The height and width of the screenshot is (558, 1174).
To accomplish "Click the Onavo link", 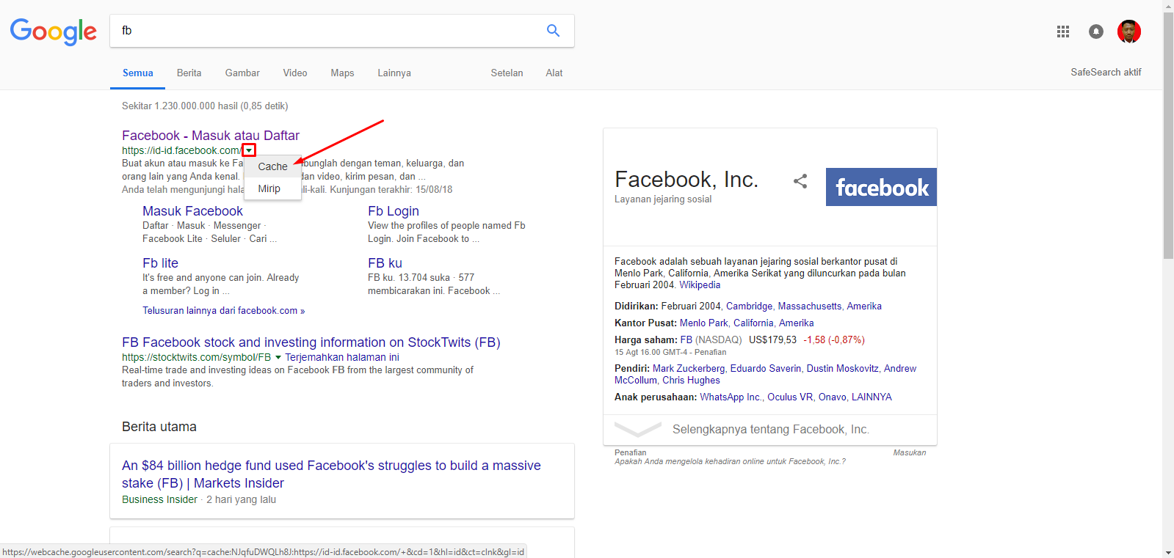I will pyautogui.click(x=832, y=397).
